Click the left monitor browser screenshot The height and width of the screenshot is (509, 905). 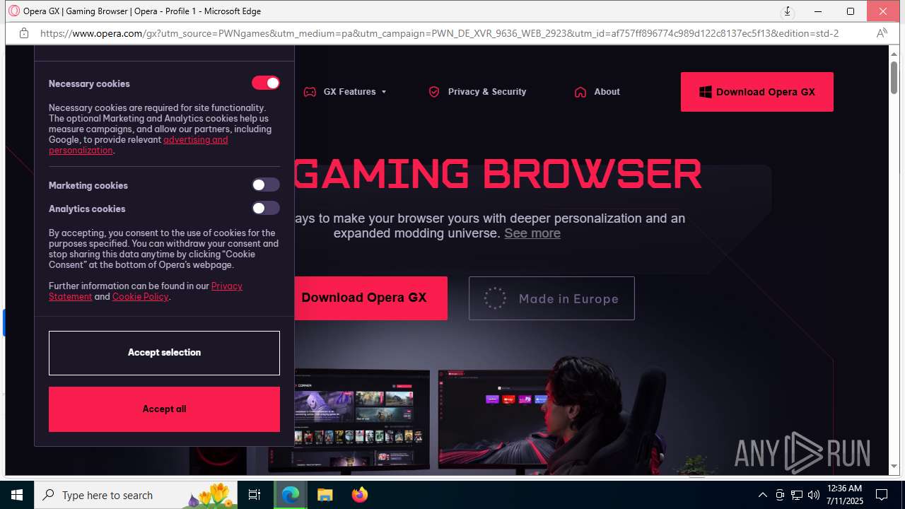click(x=349, y=420)
